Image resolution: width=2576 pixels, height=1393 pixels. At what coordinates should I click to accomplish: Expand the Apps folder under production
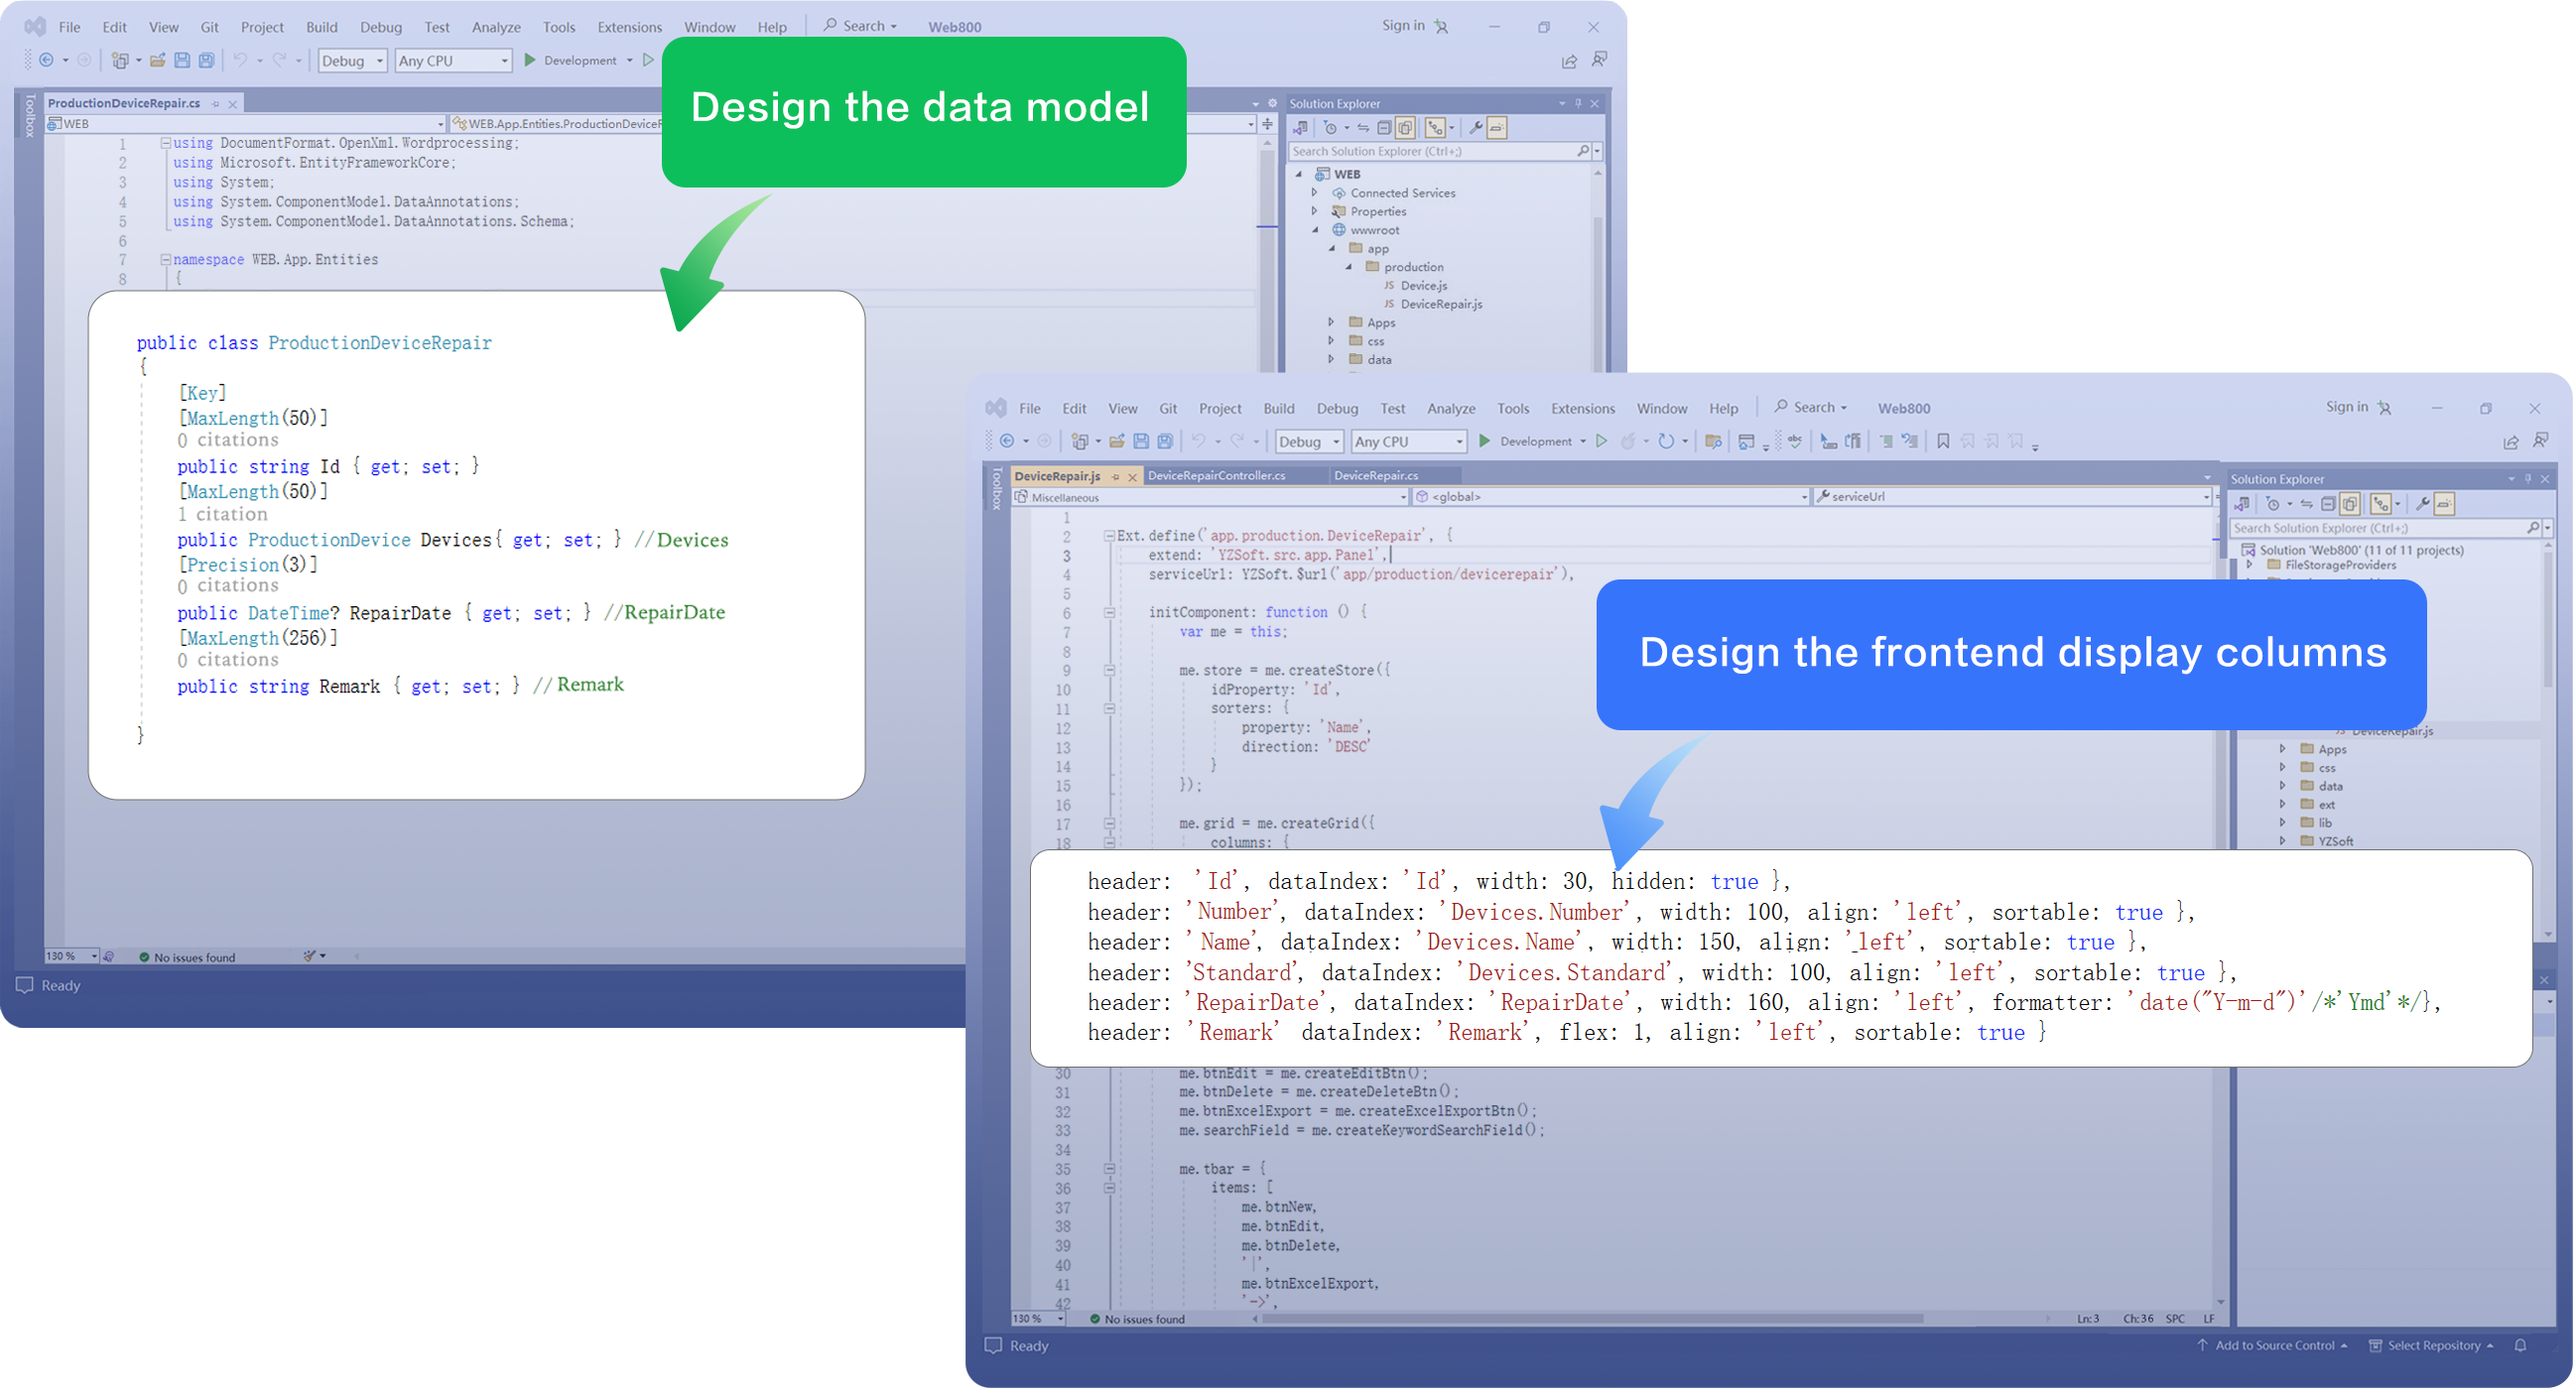1331,323
